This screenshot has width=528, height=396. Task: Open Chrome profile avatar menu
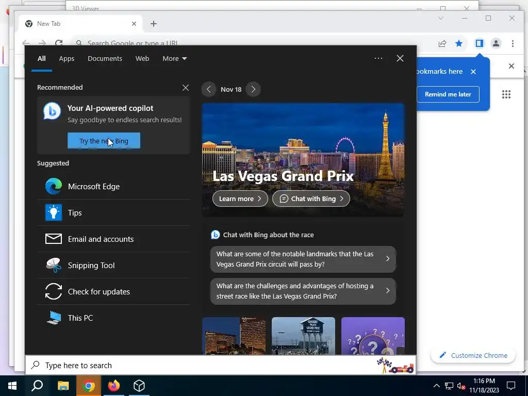coord(496,43)
